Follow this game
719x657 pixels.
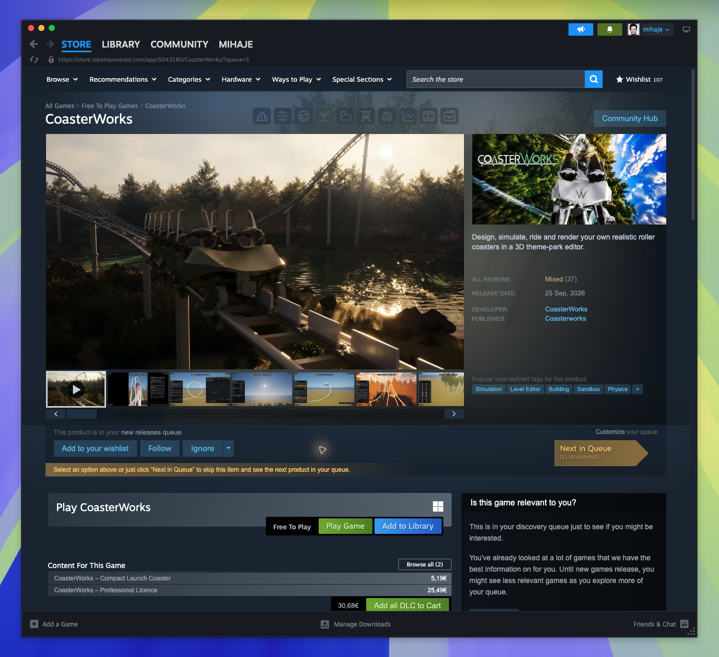(160, 449)
